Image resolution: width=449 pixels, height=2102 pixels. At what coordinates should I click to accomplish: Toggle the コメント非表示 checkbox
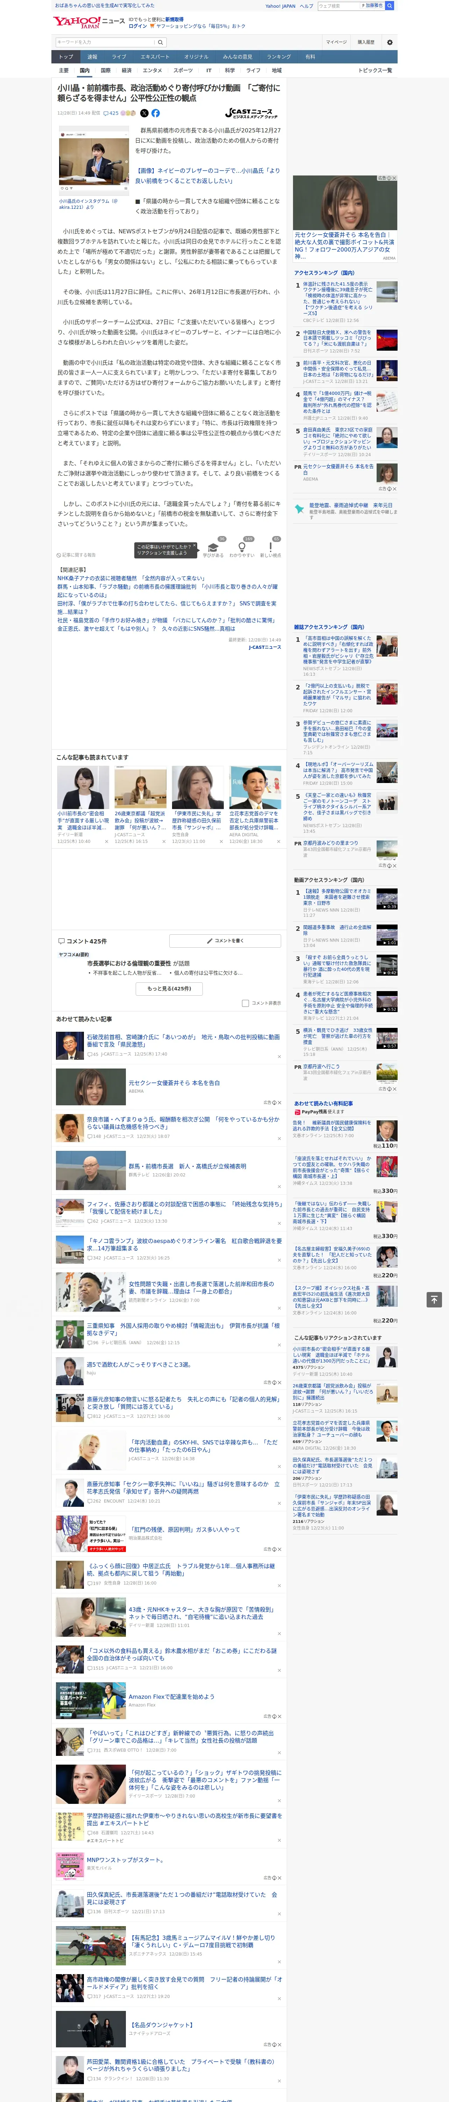pos(245,1003)
